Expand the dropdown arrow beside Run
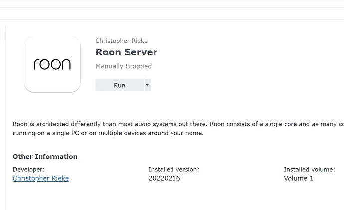 [x=147, y=85]
